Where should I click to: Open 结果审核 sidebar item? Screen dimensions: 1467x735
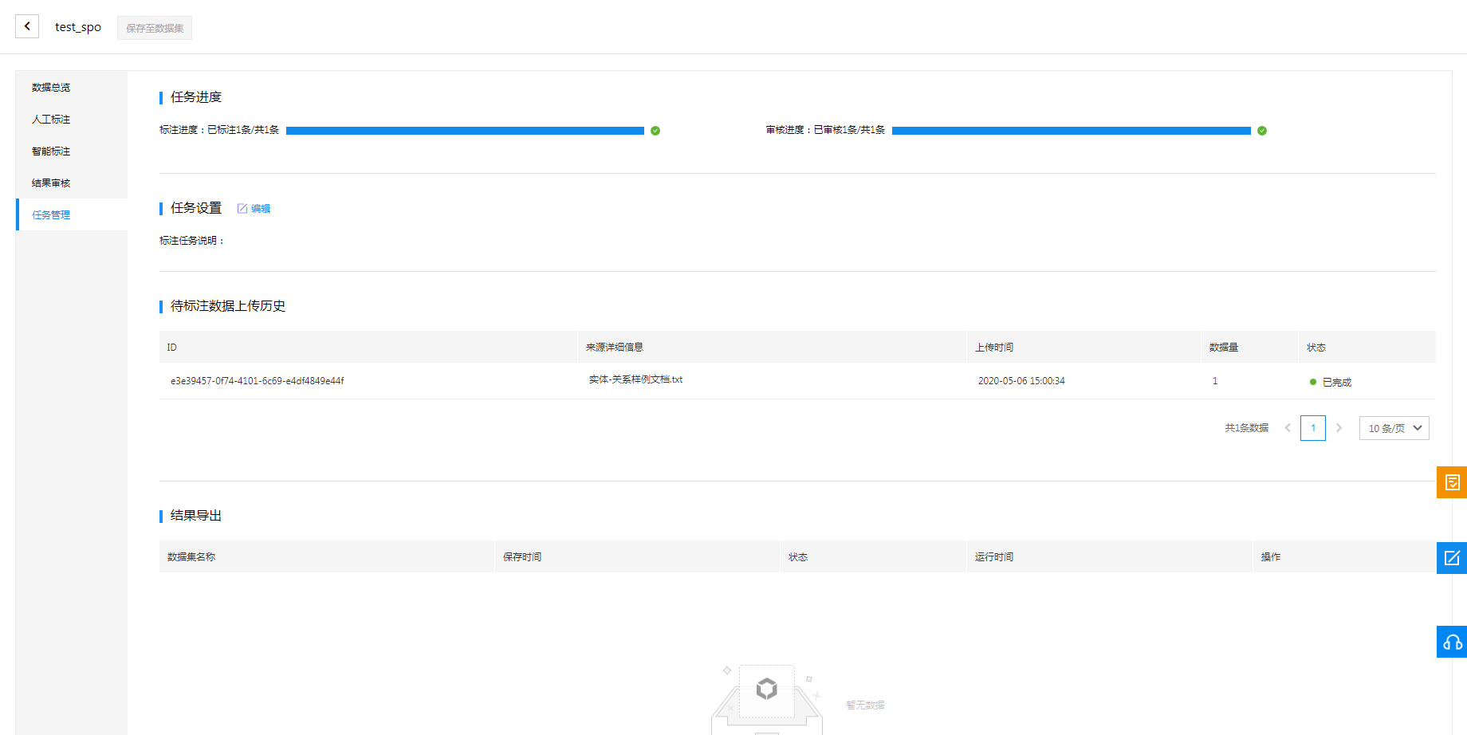[x=51, y=183]
